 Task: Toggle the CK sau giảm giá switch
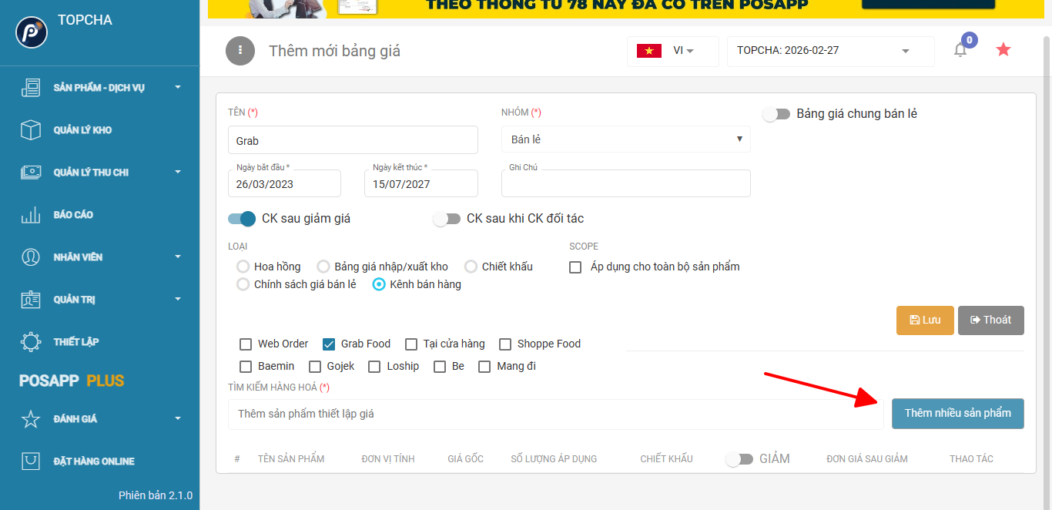(x=242, y=219)
